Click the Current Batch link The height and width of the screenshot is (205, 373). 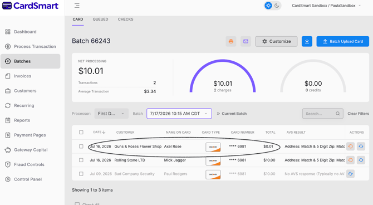click(232, 114)
